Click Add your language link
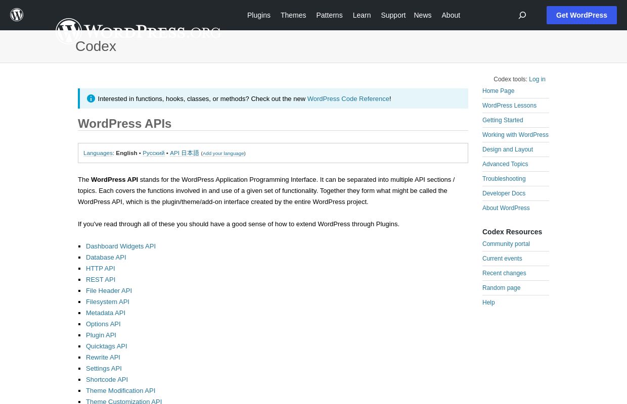 [x=223, y=154]
